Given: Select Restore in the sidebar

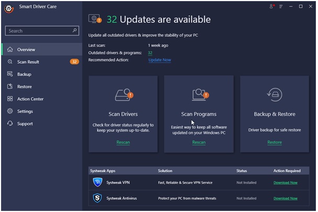Looking at the screenshot, I should click(x=24, y=86).
